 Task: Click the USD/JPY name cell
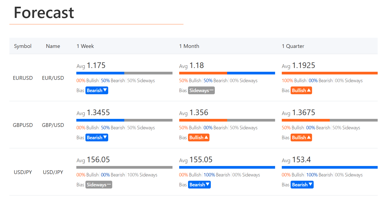coord(53,172)
